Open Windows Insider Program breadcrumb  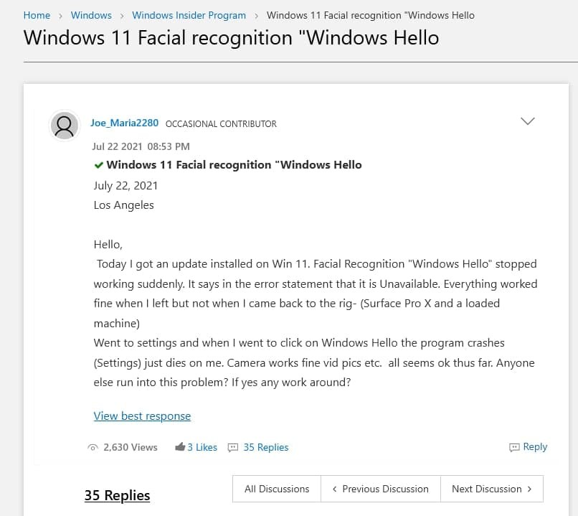point(189,16)
